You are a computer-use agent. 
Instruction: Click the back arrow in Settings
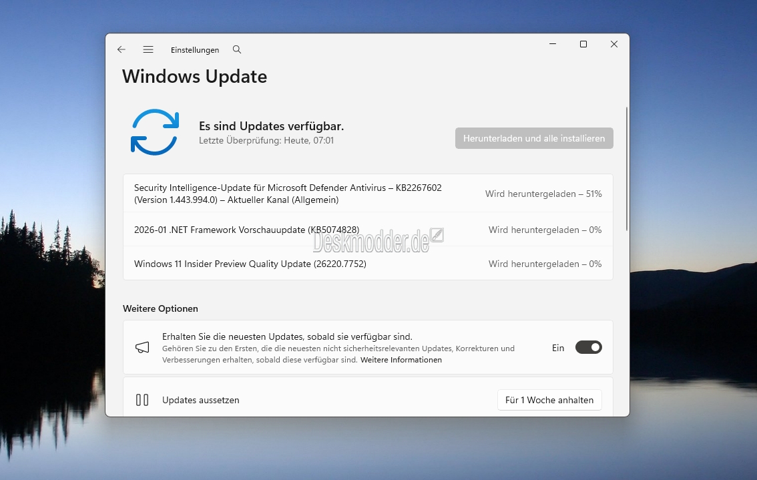click(121, 50)
